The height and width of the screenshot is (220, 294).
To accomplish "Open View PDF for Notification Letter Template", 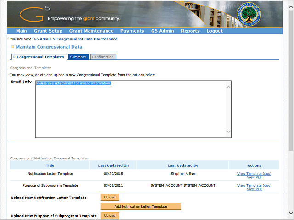I will click(254, 177).
